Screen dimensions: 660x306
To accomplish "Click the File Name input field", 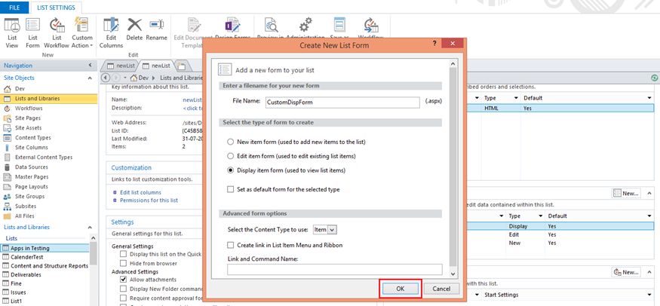I will [342, 103].
